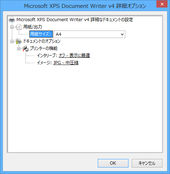
Task: Click the document options icon beside ドキュメントのオプション
Action: [x=19, y=41]
